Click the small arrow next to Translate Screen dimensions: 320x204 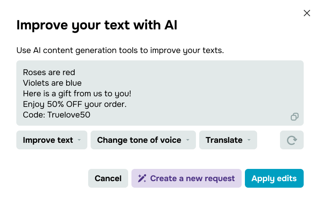click(x=249, y=140)
